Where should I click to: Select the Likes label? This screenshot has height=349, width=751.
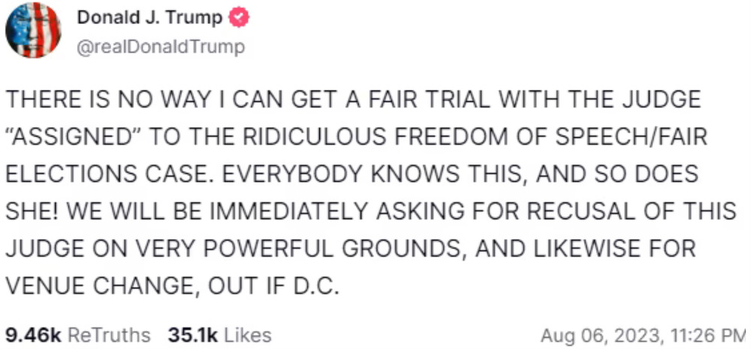(x=247, y=335)
